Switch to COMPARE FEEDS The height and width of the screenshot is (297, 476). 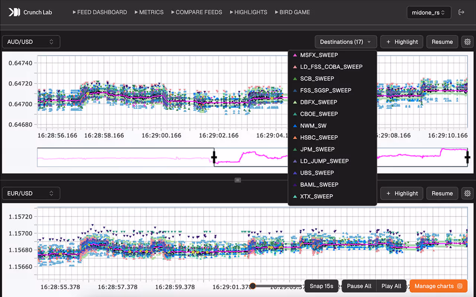click(x=196, y=12)
